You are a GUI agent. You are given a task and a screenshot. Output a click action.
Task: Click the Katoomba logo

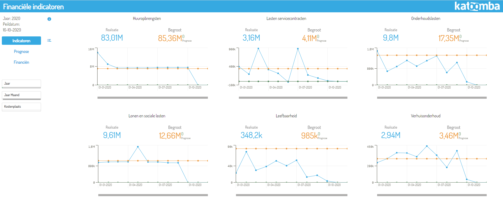(477, 6)
